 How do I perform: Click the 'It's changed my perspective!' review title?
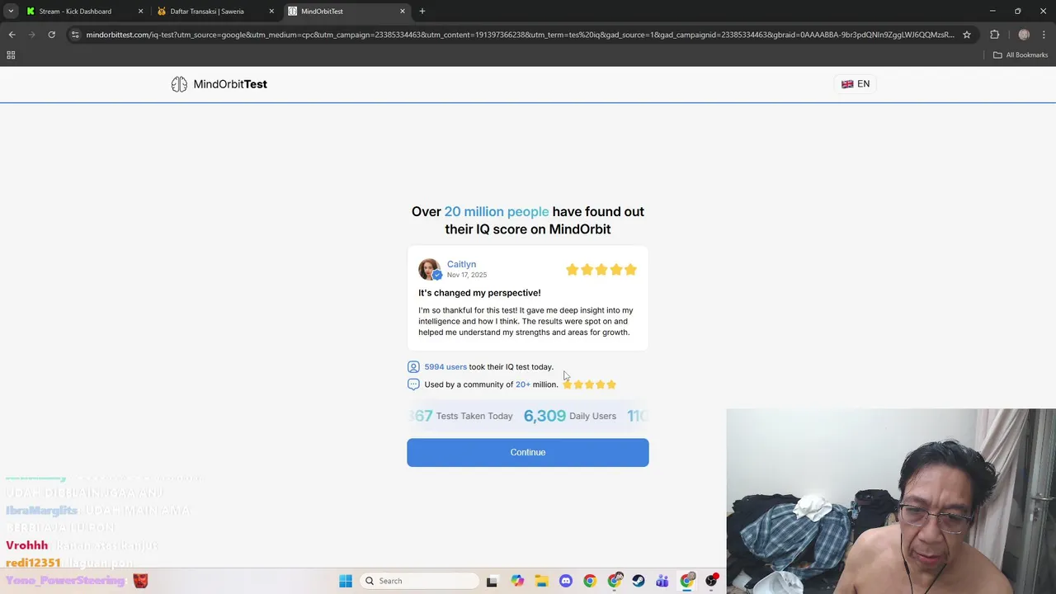479,293
